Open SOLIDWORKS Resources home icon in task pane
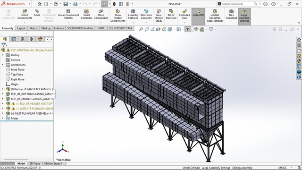 299,40
